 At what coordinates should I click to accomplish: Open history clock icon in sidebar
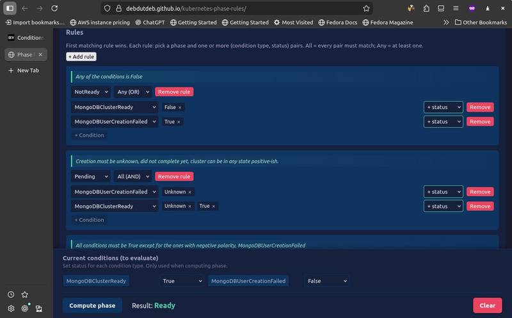pyautogui.click(x=11, y=294)
